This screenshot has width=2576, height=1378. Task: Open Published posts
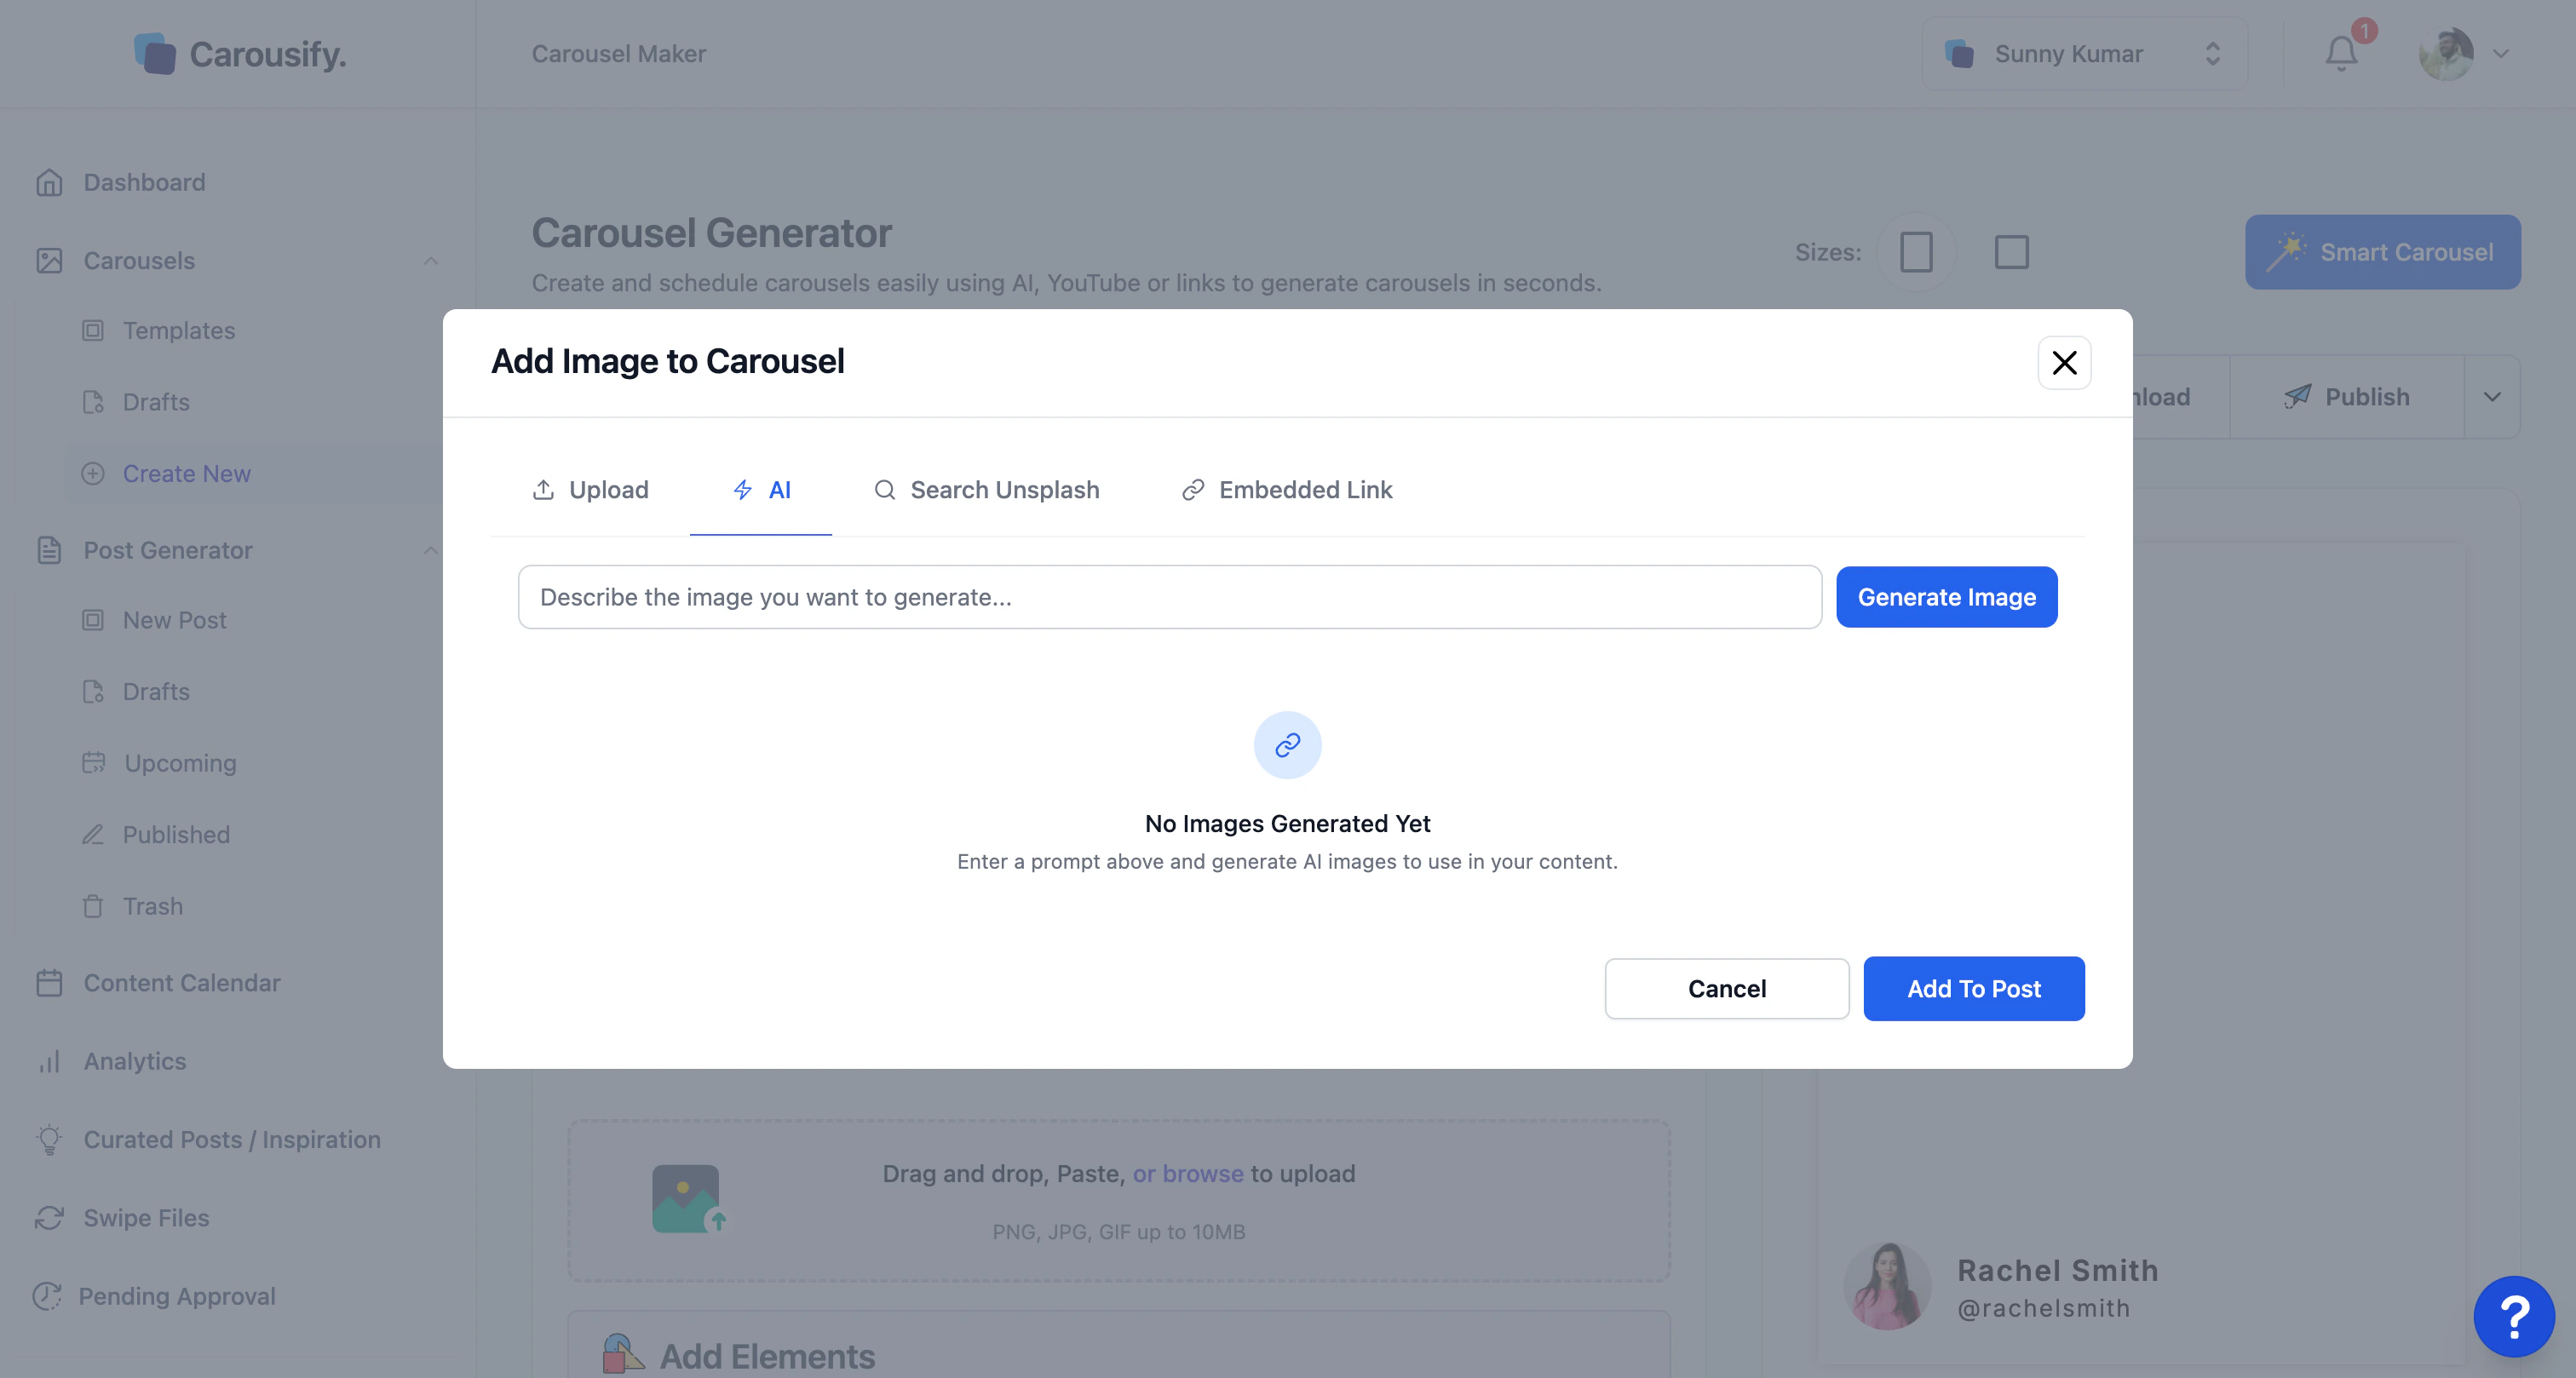(x=176, y=834)
